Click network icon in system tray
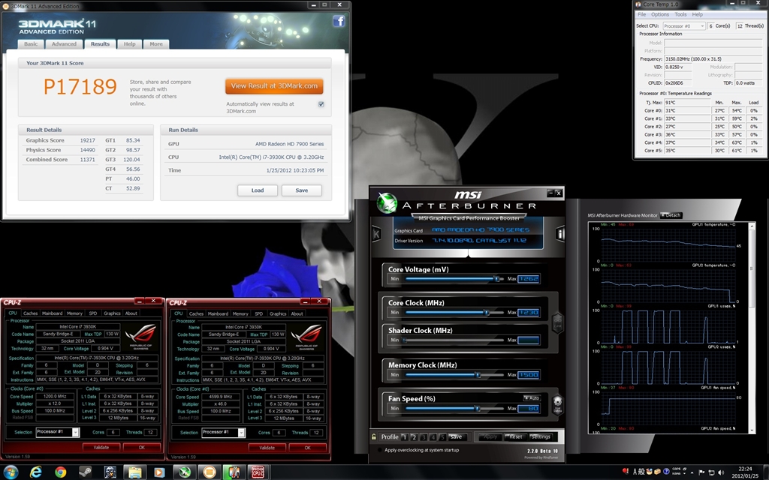The height and width of the screenshot is (480, 769). [711, 472]
